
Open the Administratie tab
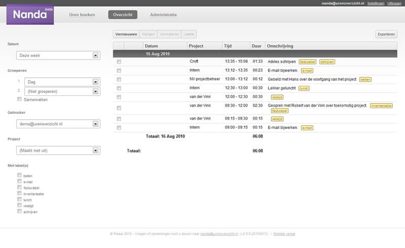tap(164, 15)
